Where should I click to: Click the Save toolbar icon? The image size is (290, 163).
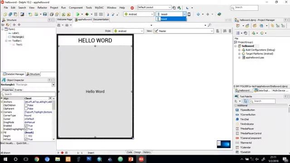coord(45,14)
